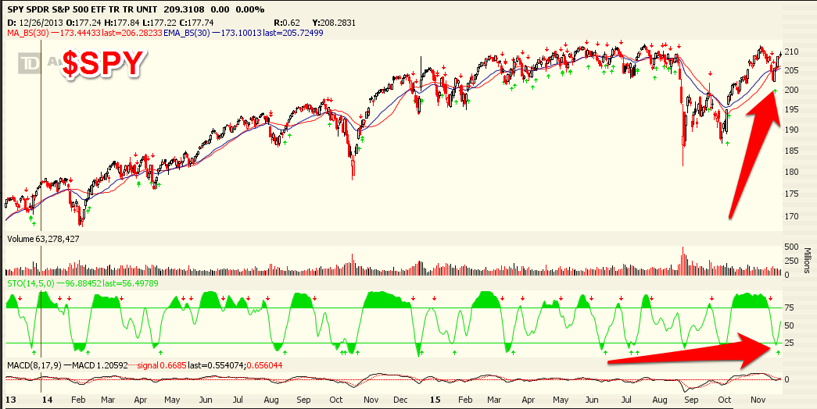This screenshot has width=817, height=409.
Task: Click the STO(14,5,0) stochastic label
Action: (29, 283)
